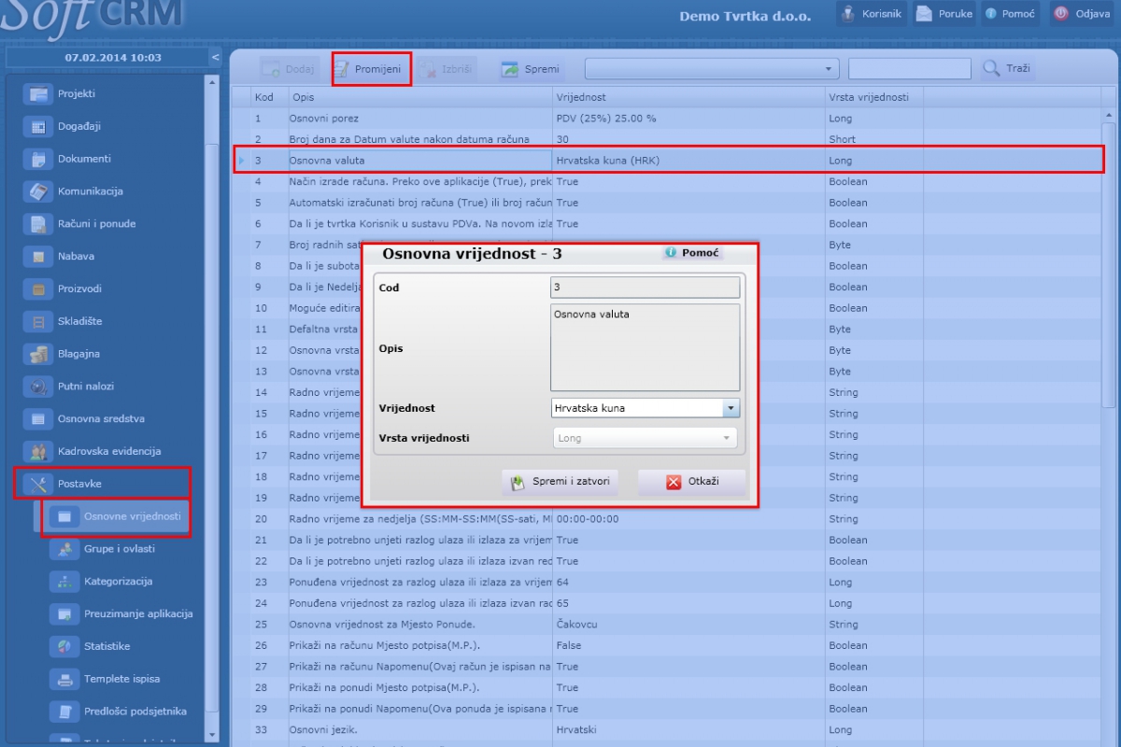Open the Nabava sidebar icon
The image size is (1121, 747).
[38, 256]
